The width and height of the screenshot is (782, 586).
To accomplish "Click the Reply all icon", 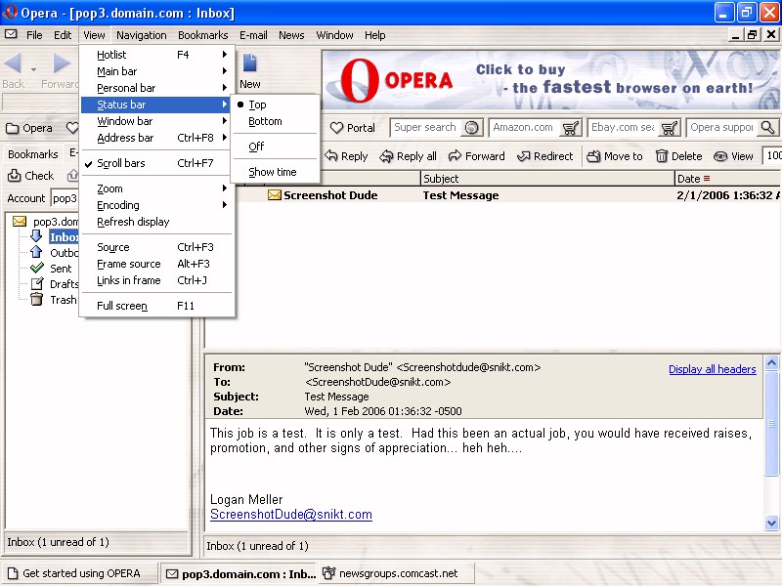I will 386,156.
